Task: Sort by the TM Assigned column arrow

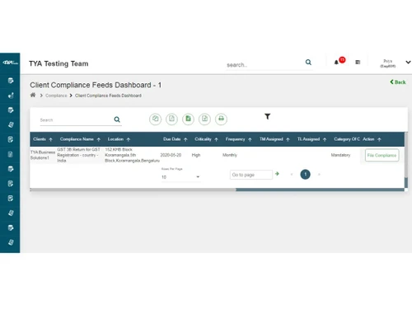Action: [x=288, y=139]
